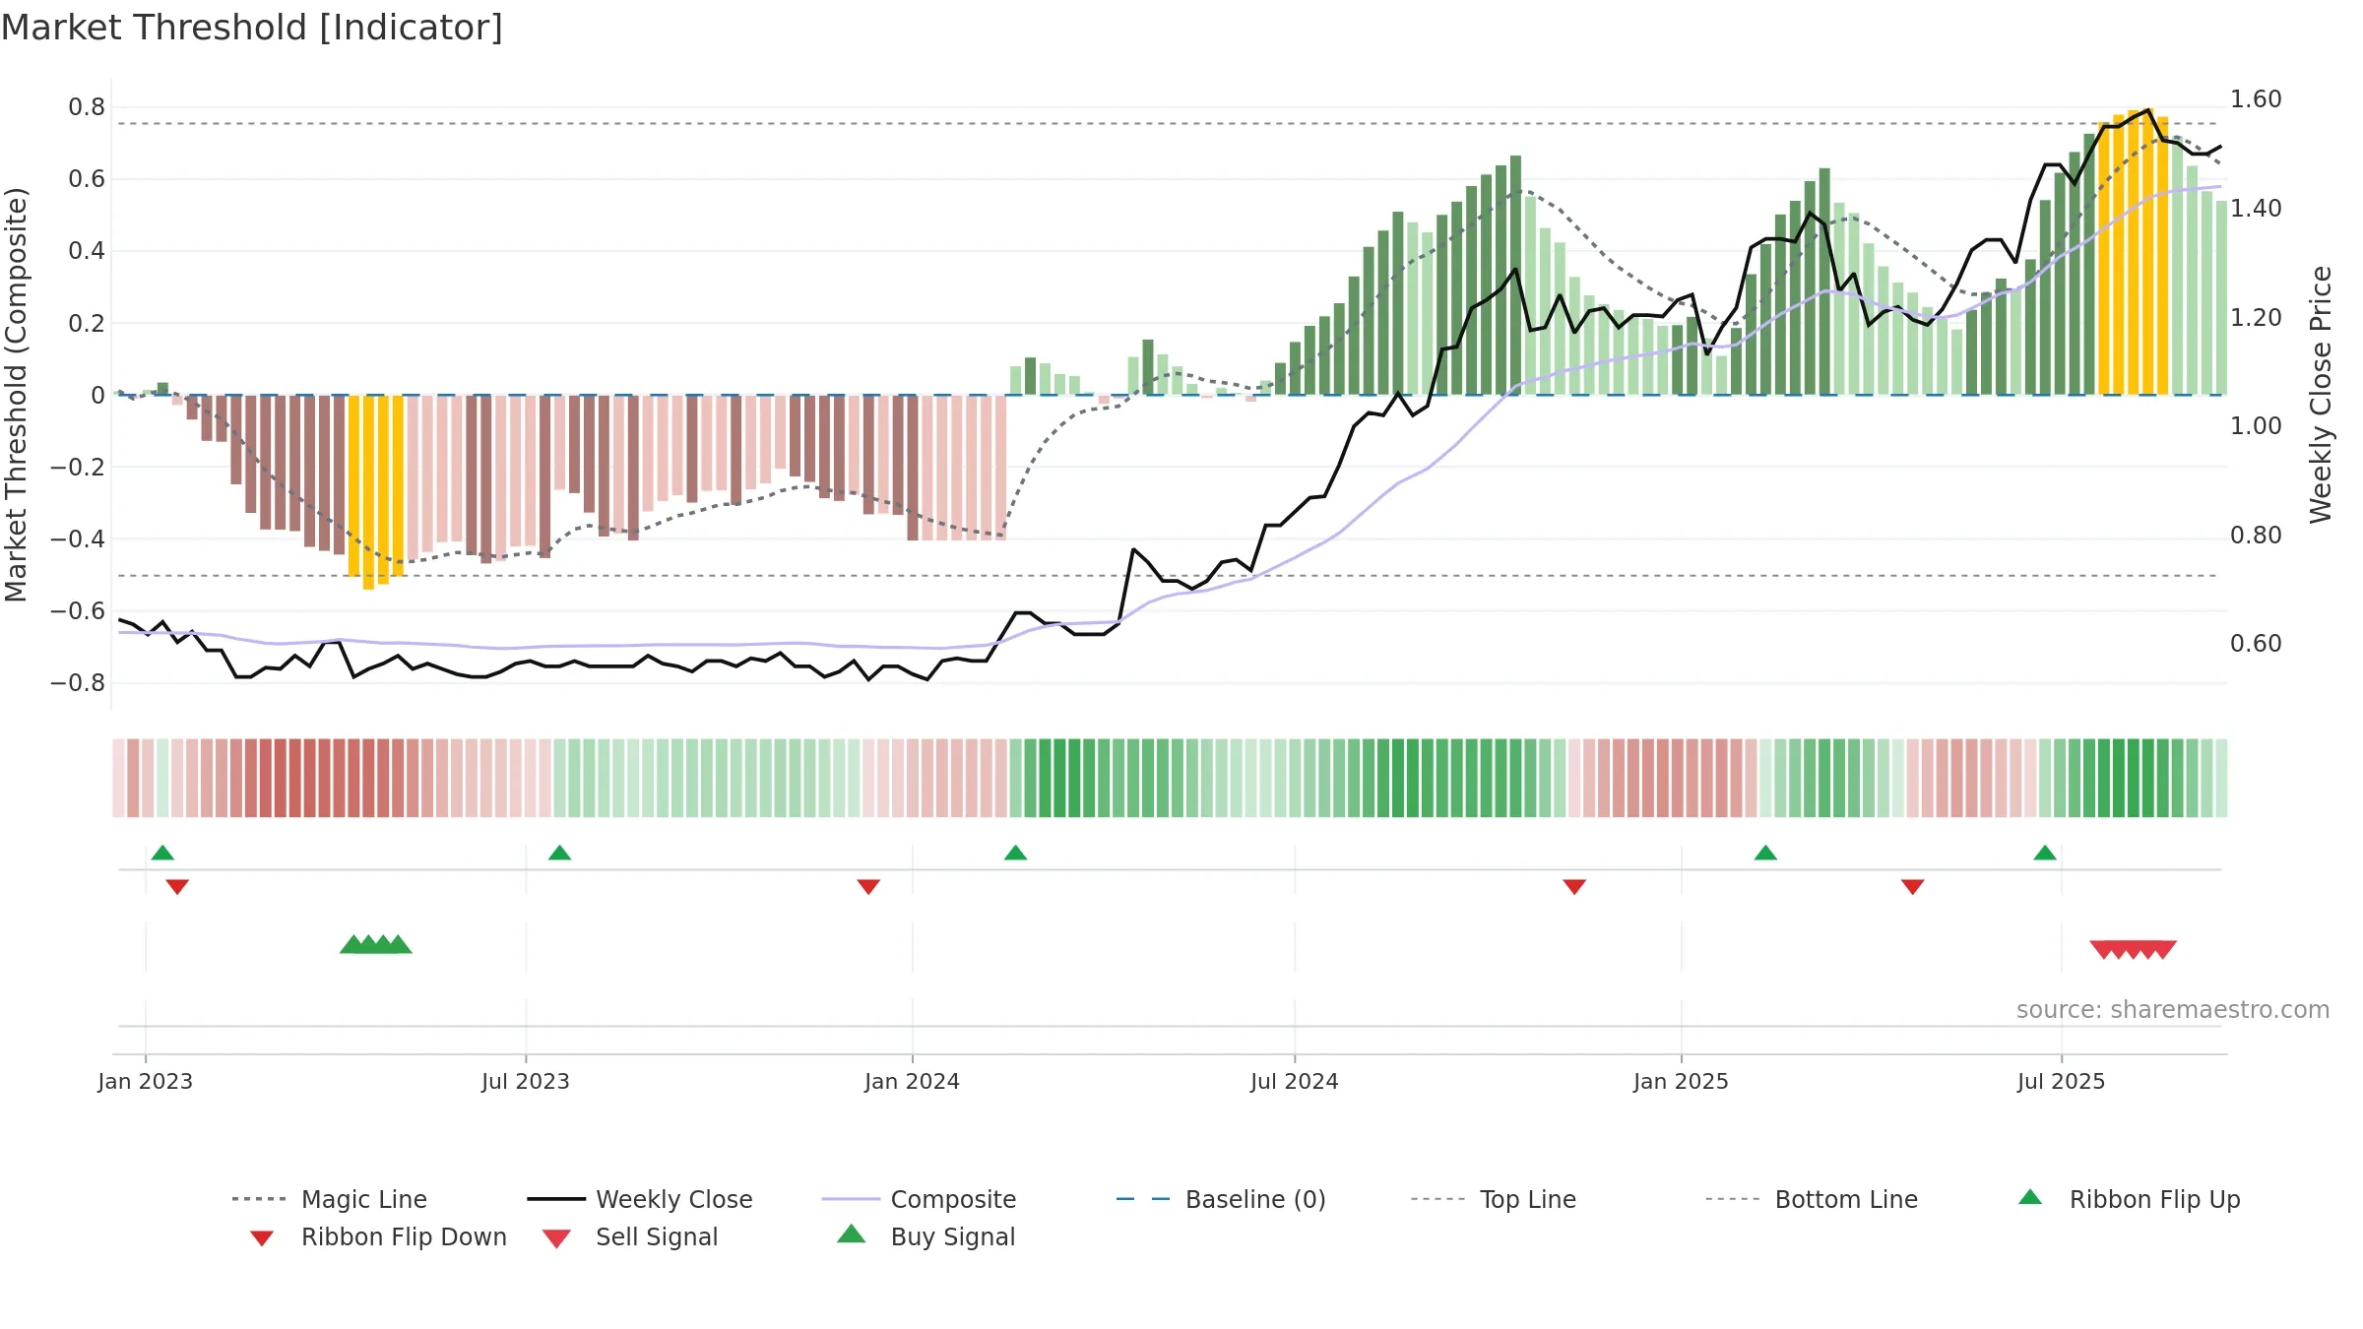Click the red flip down triangle near Jan 2023

click(177, 887)
